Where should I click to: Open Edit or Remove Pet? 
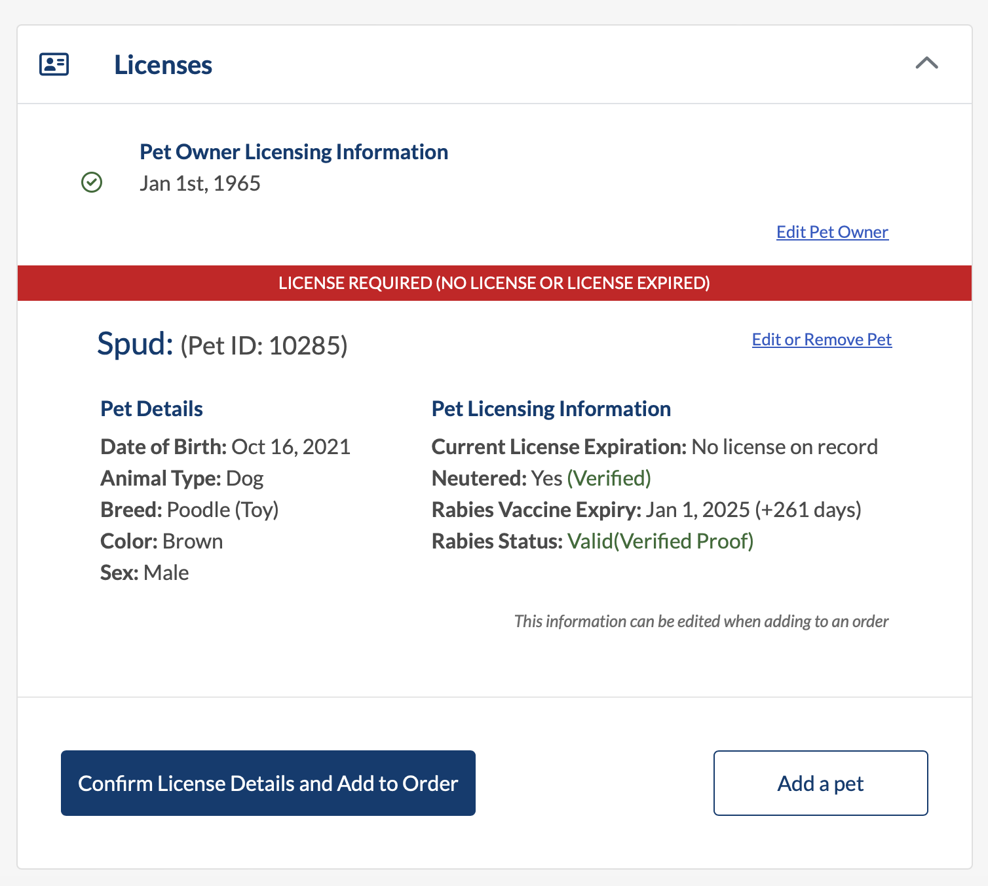pyautogui.click(x=821, y=339)
